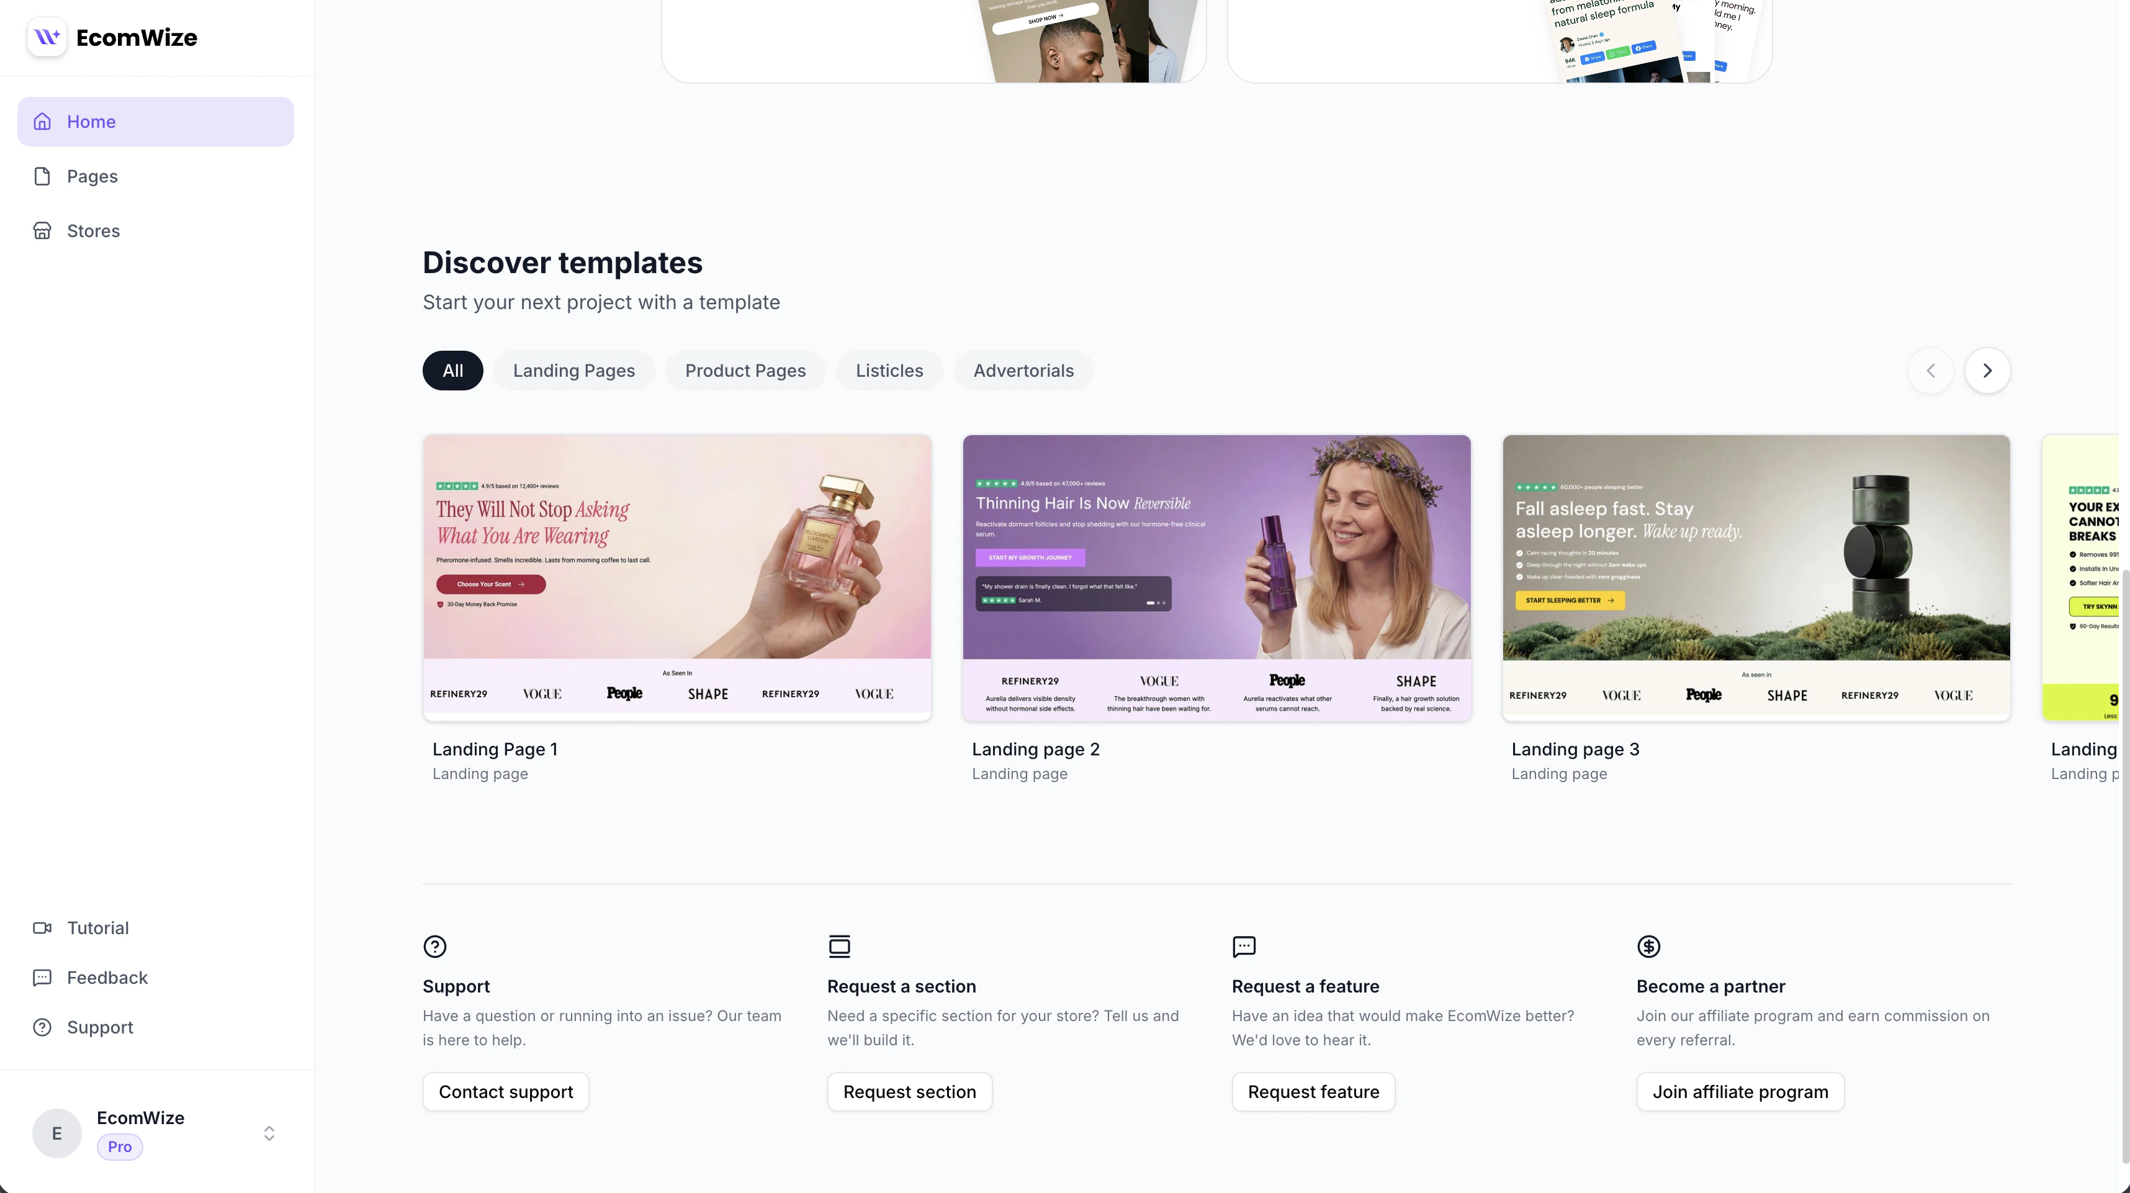Screen dimensions: 2130x1193
Task: Open Feedback from the chat bubble icon
Action: [x=42, y=977]
